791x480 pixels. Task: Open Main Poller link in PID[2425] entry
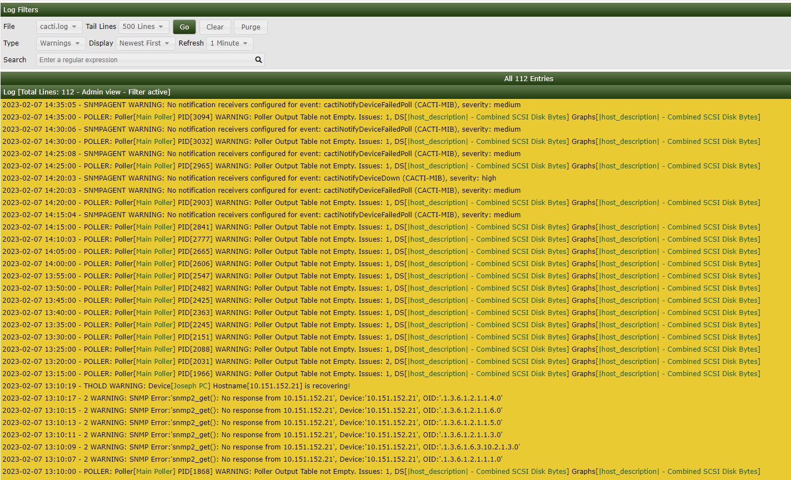[x=154, y=301]
